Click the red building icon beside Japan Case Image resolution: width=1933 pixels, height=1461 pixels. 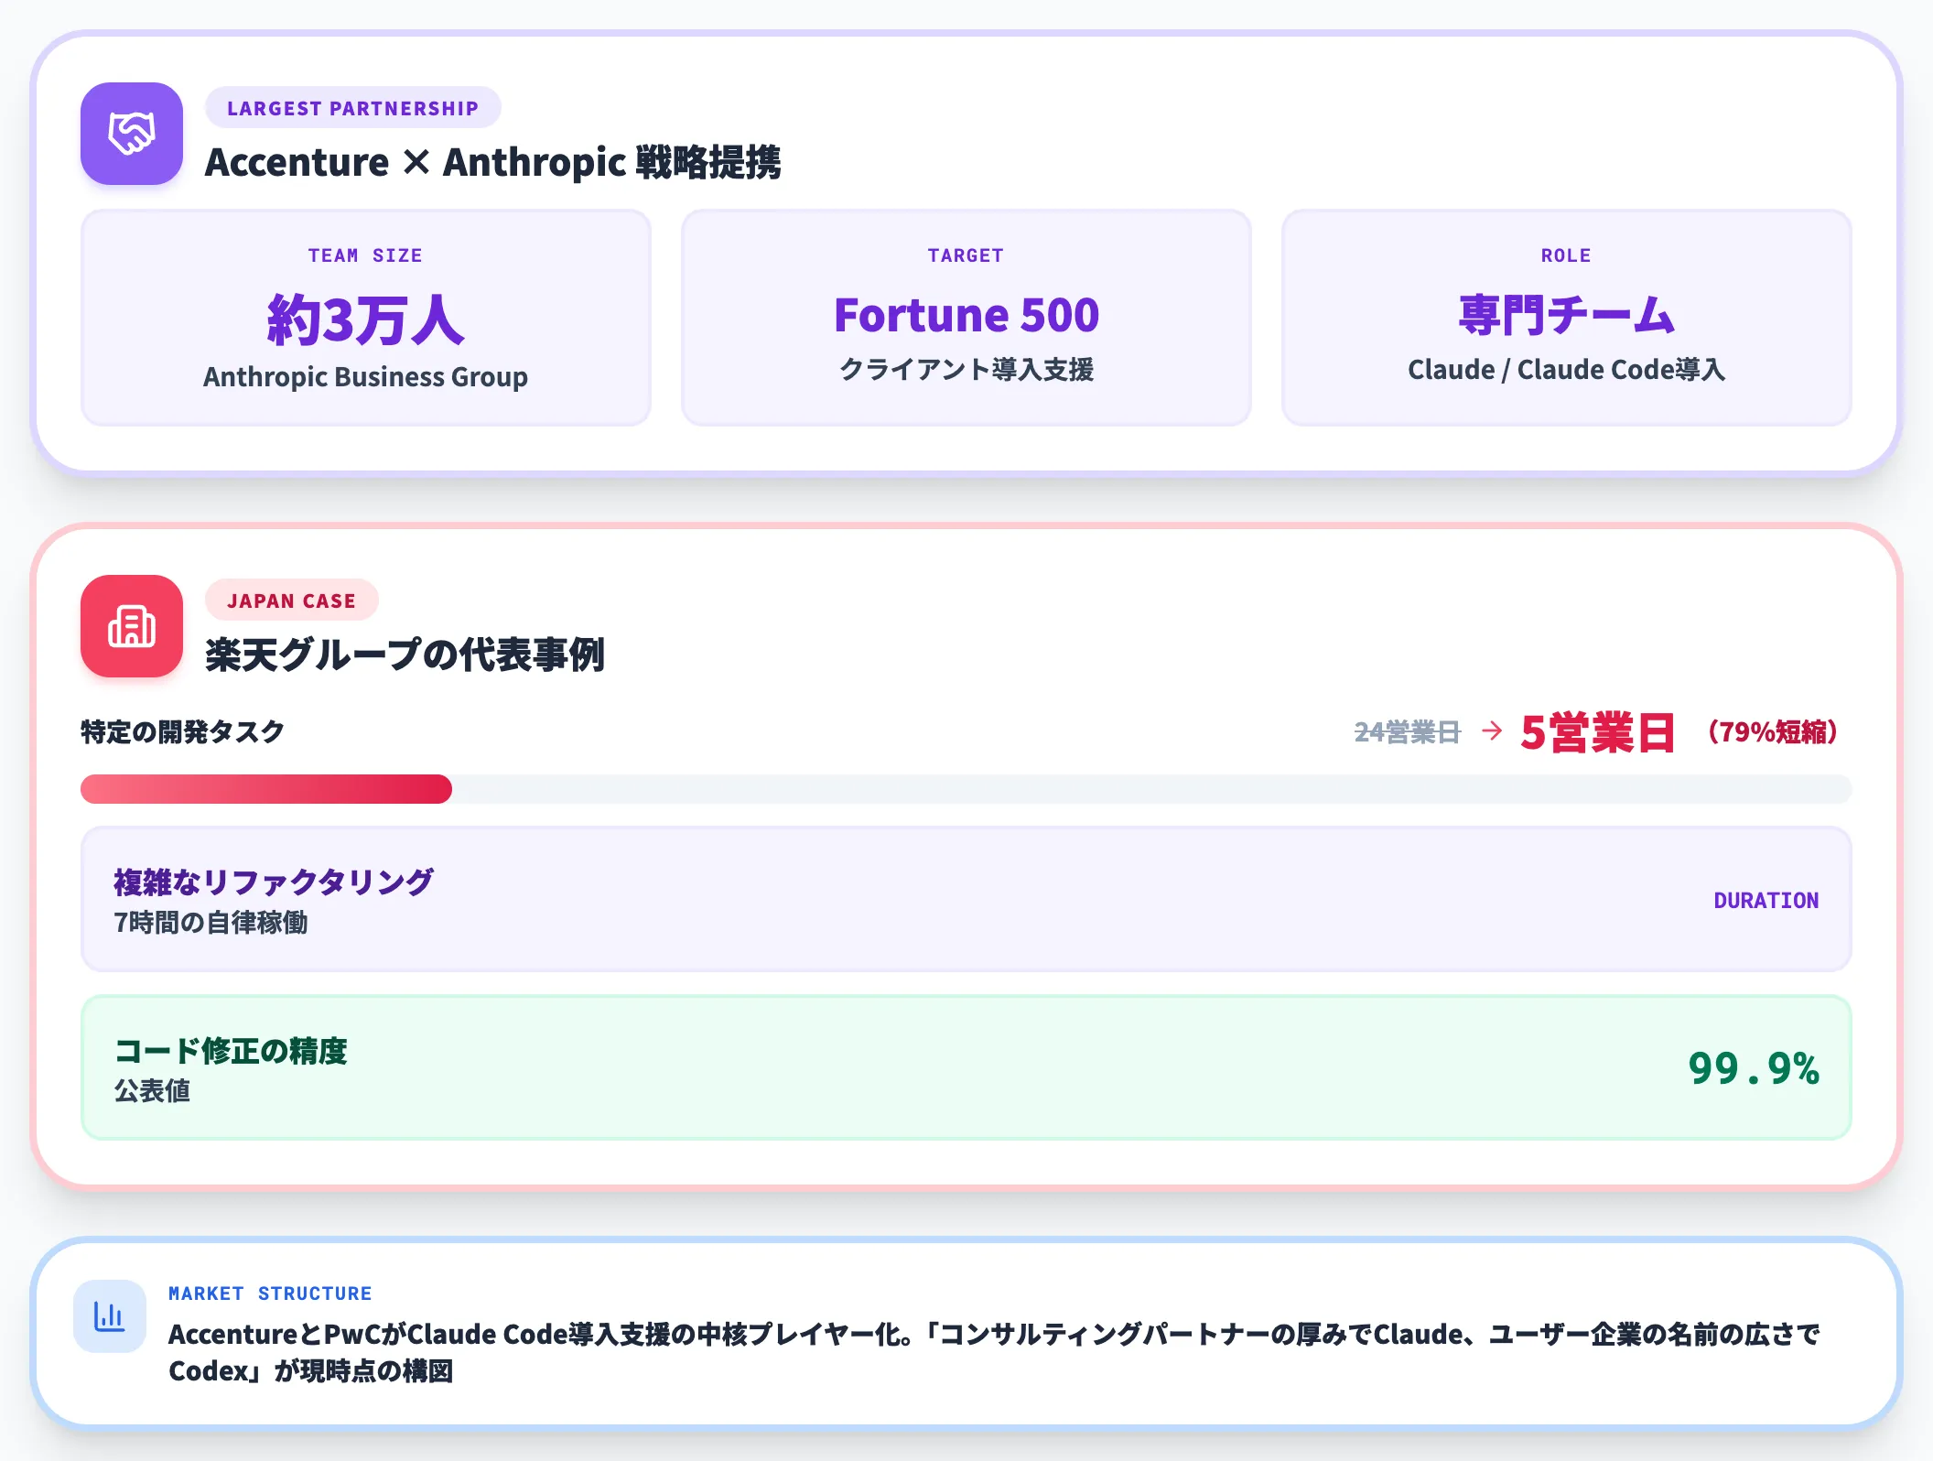tap(132, 626)
